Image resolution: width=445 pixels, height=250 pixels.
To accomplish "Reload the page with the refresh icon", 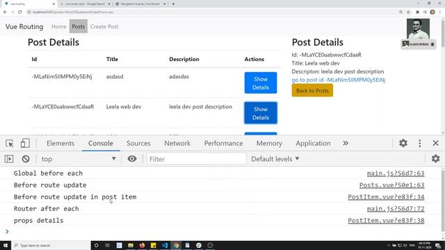I will click(x=20, y=12).
